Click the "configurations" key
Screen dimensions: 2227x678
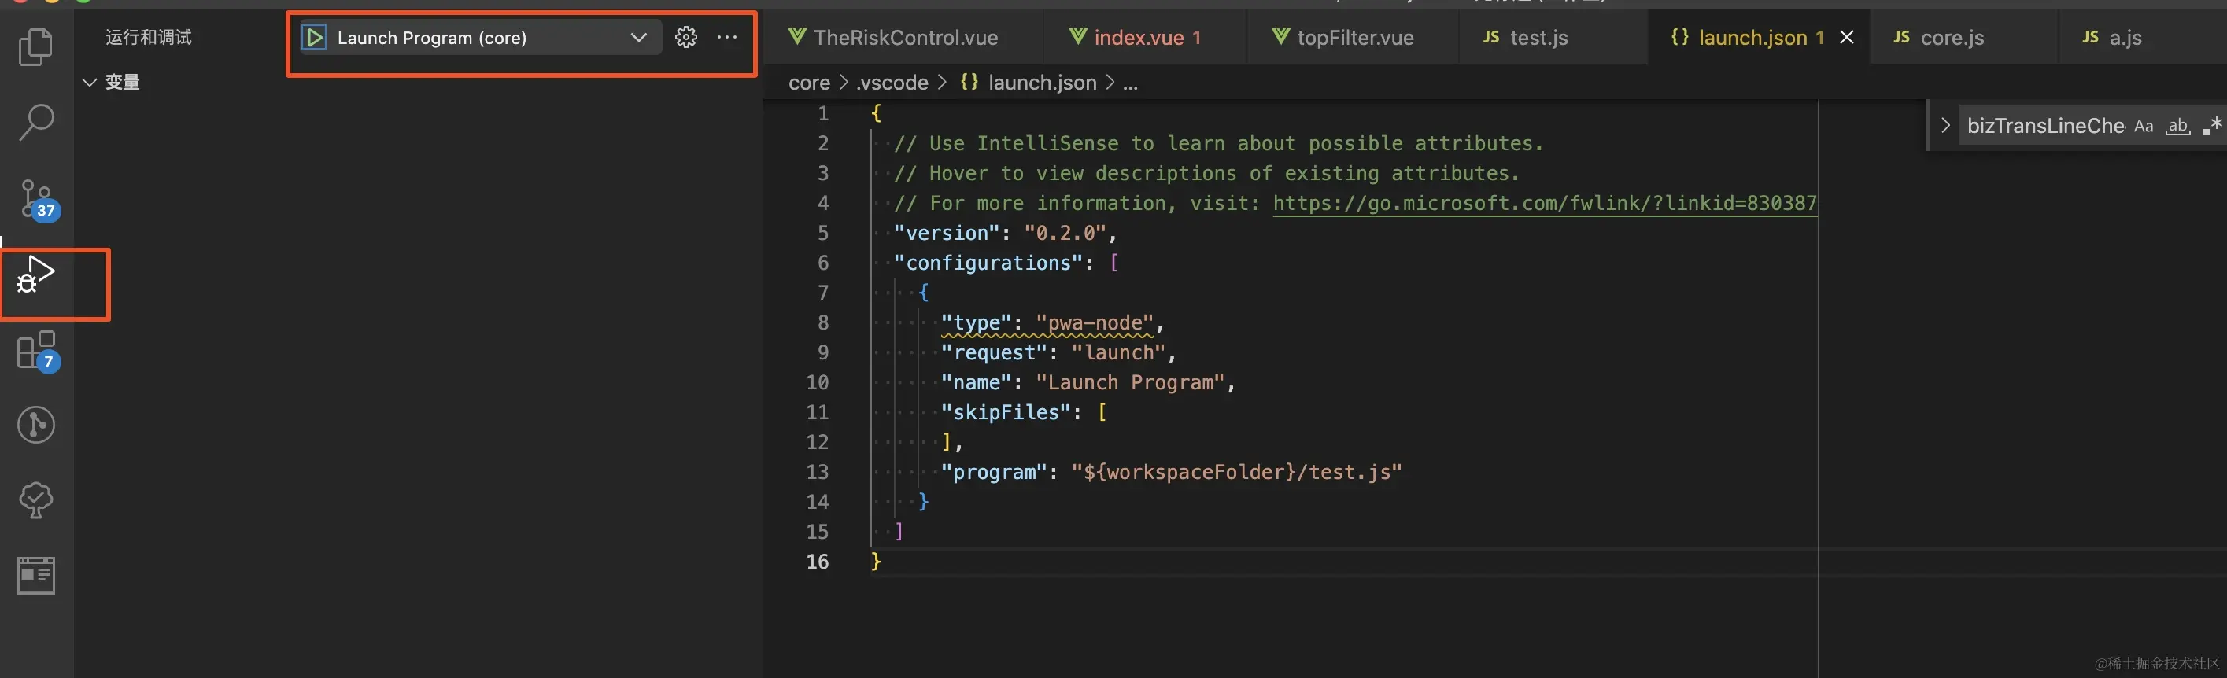tap(988, 263)
